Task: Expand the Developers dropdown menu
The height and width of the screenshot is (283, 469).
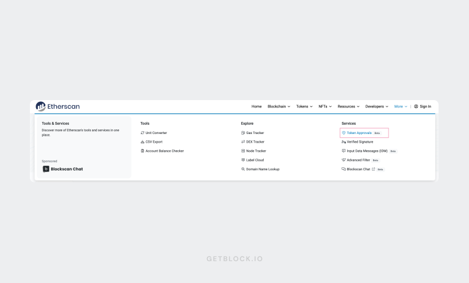Action: (x=376, y=106)
